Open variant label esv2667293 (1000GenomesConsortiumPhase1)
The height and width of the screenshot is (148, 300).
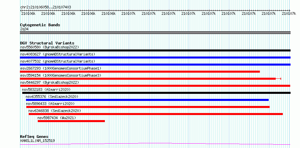[x=61, y=68]
